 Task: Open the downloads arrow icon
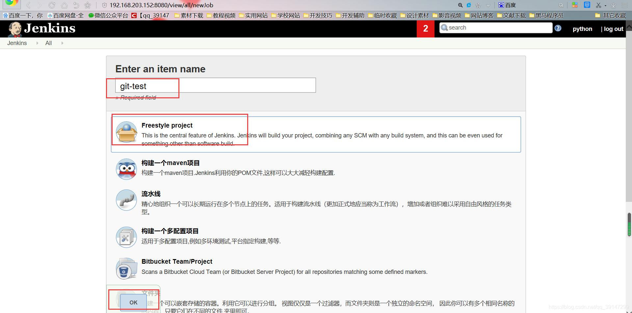click(614, 5)
